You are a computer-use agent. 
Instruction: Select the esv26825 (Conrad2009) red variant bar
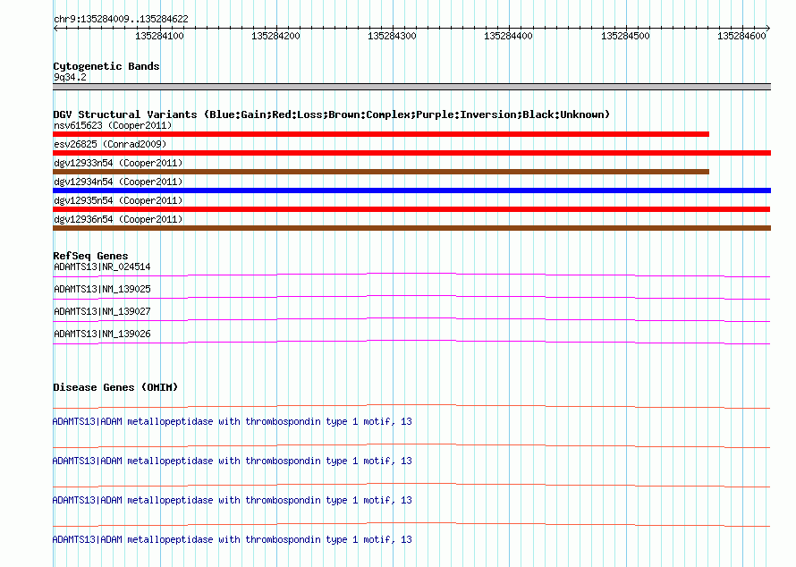tap(411, 153)
